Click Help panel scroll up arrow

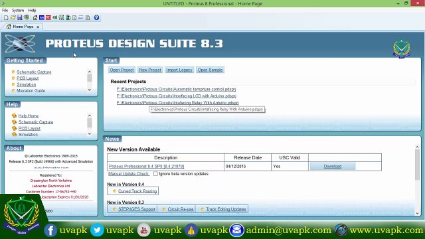(90, 116)
